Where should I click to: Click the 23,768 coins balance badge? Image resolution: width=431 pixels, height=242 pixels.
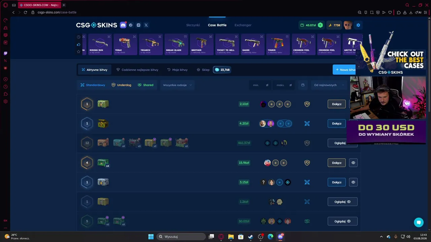click(x=222, y=70)
